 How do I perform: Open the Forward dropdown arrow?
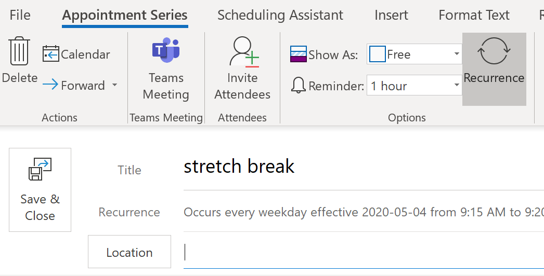114,85
